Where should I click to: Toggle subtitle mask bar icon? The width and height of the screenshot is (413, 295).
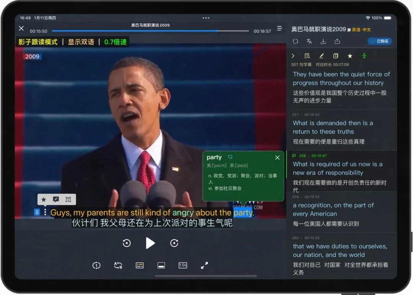click(x=161, y=265)
